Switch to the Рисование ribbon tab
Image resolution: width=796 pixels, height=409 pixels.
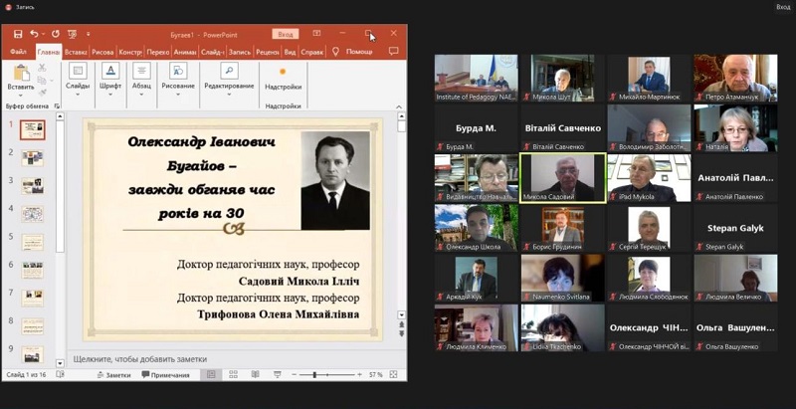click(103, 52)
